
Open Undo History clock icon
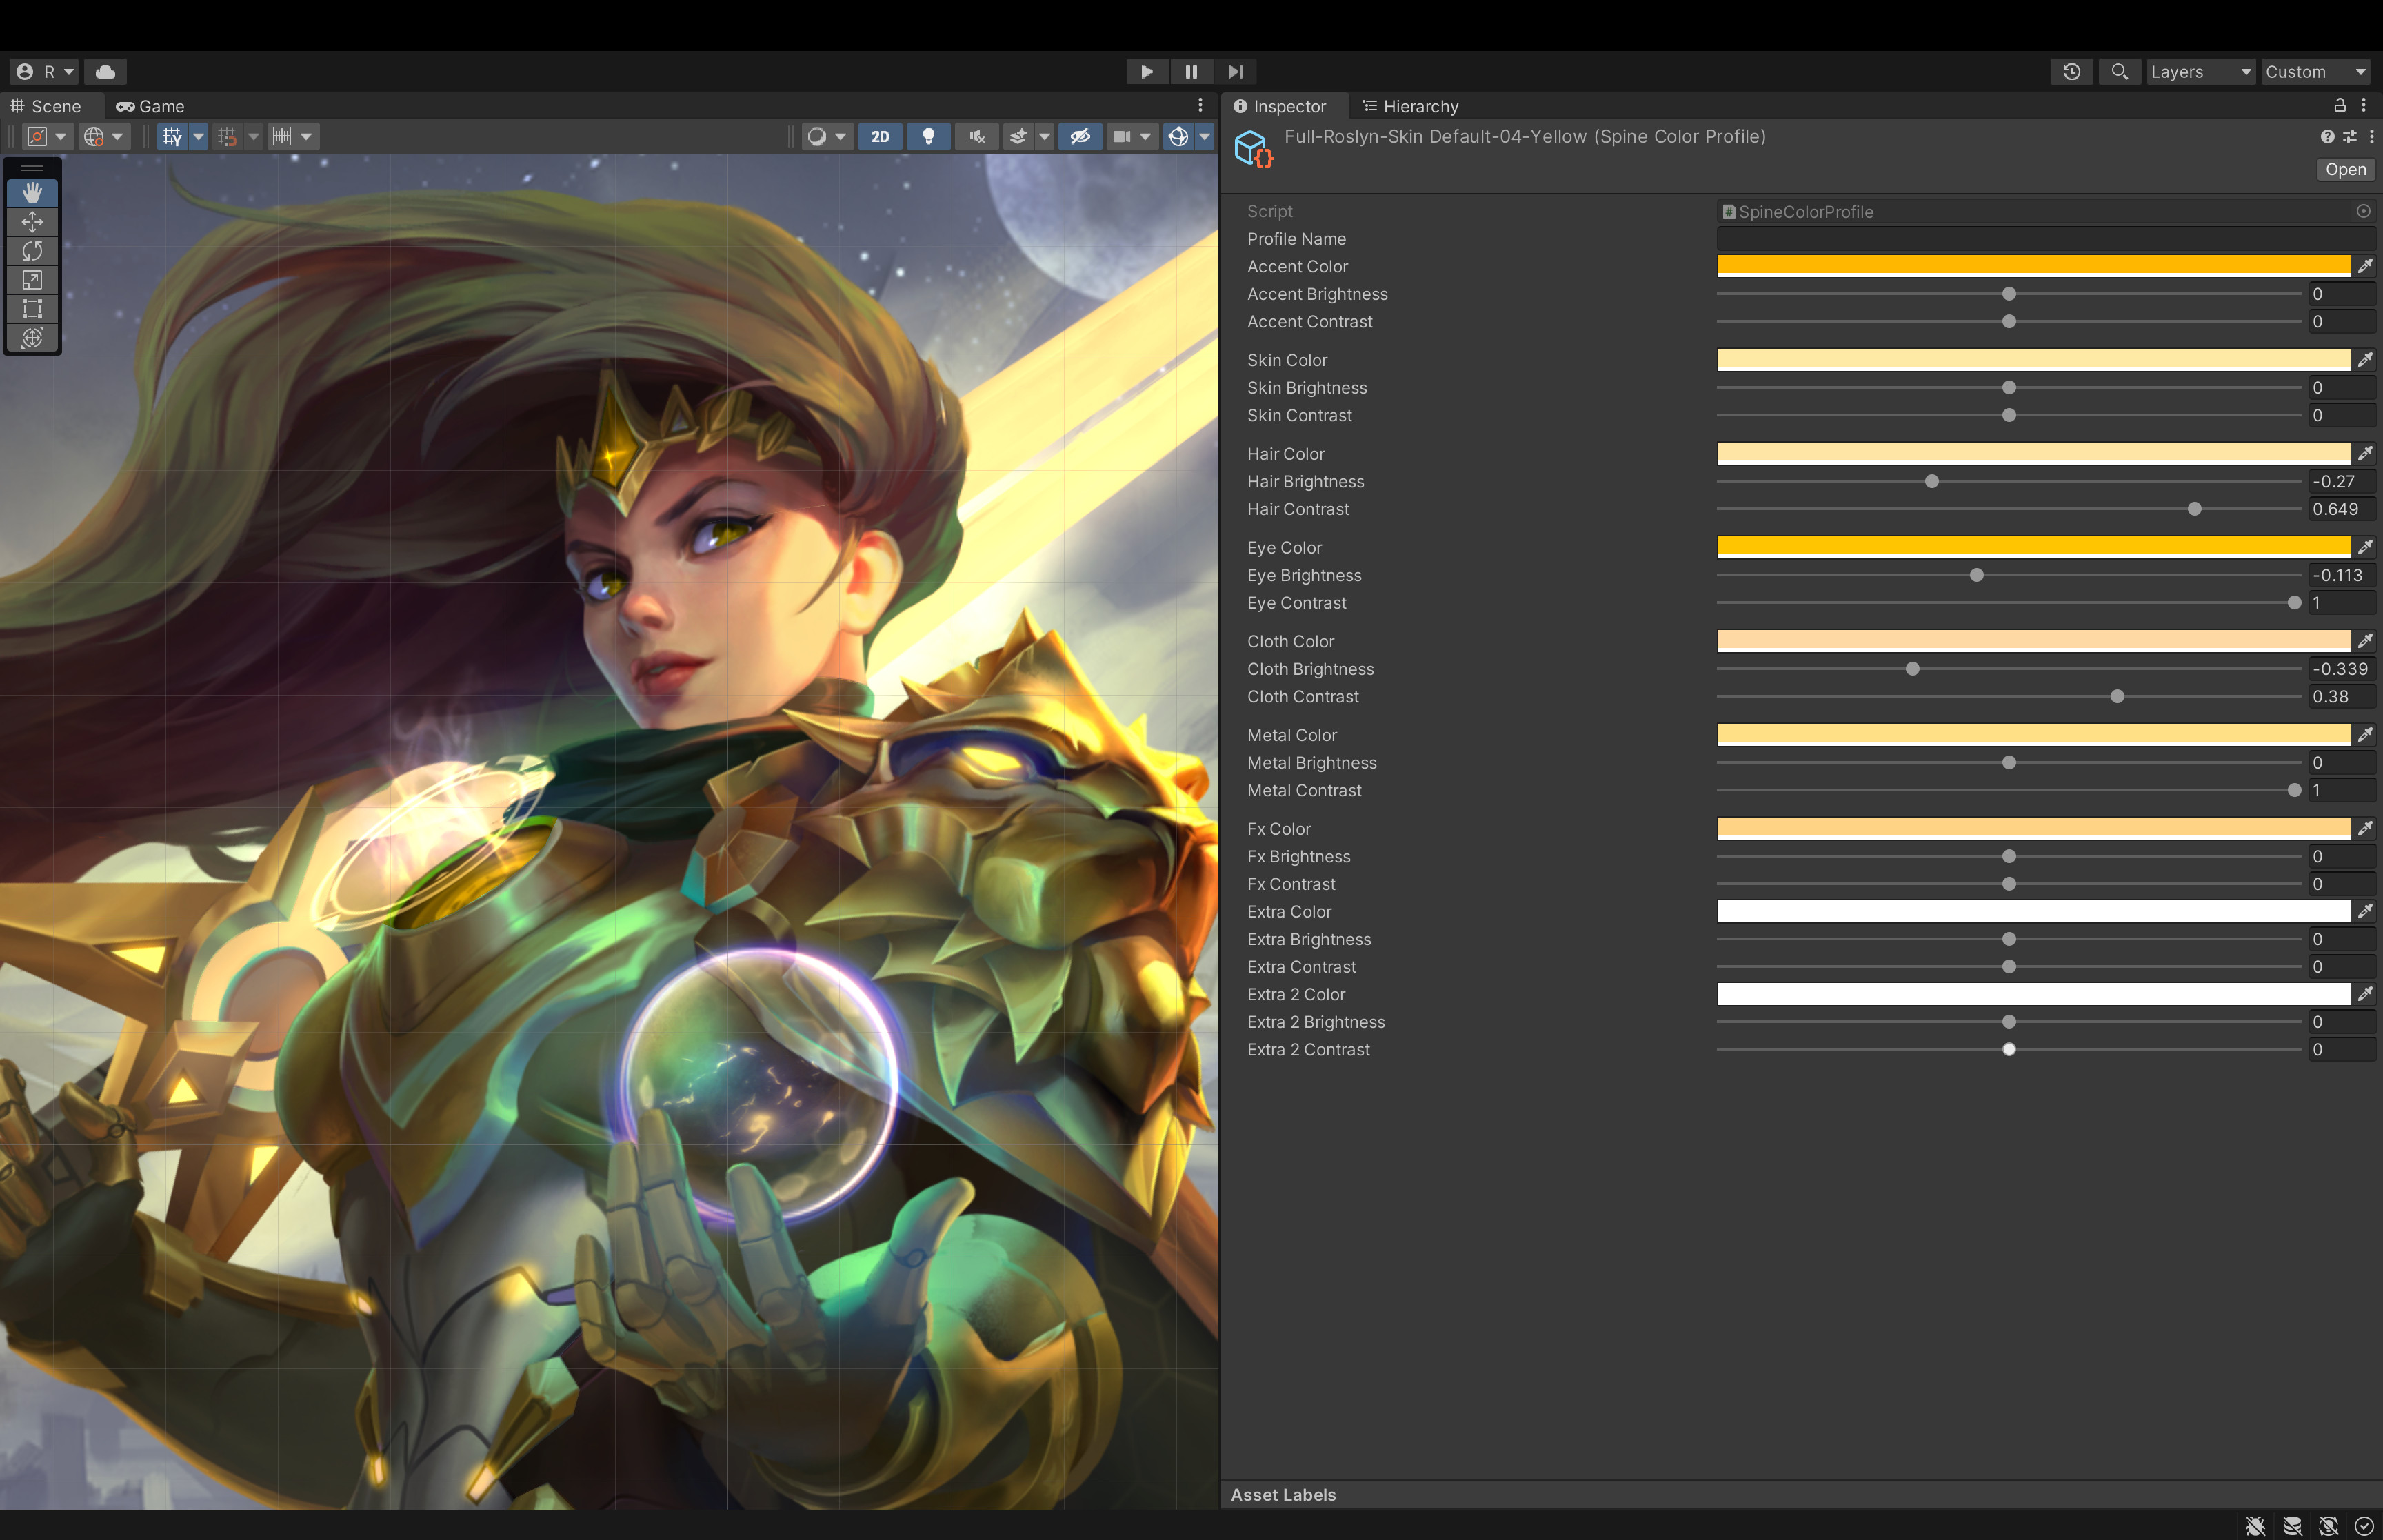point(2071,72)
